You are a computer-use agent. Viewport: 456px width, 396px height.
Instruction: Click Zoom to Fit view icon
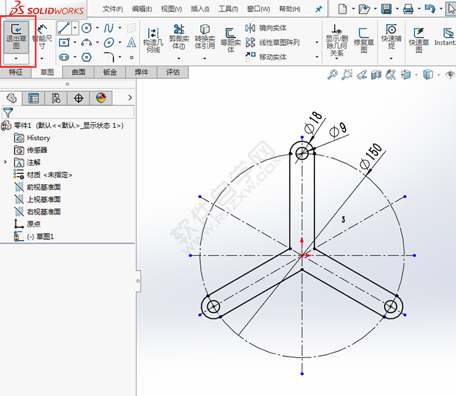tap(332, 74)
